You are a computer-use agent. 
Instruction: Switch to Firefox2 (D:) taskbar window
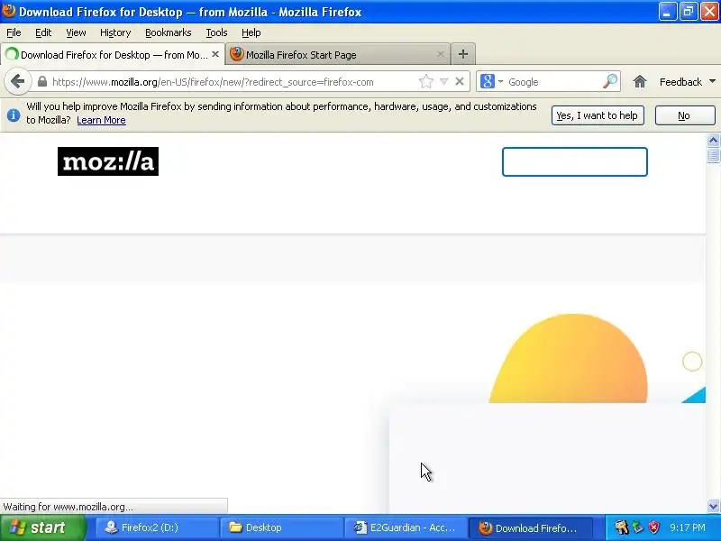pyautogui.click(x=156, y=527)
